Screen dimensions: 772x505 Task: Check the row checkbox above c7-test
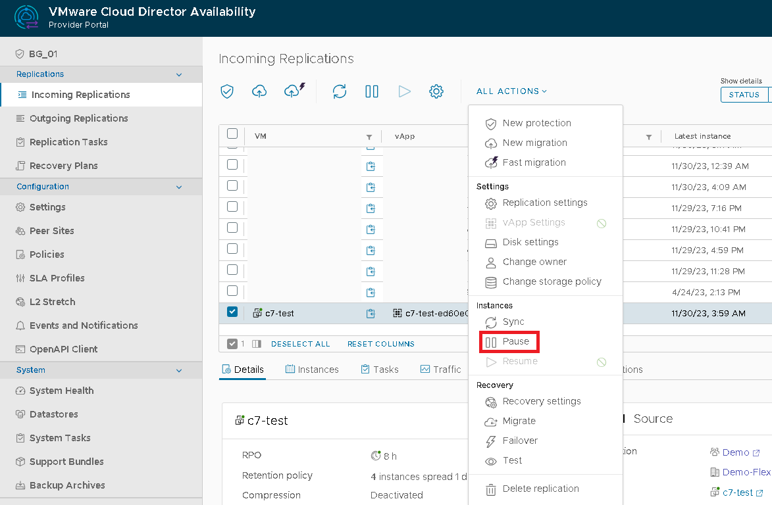pyautogui.click(x=232, y=291)
